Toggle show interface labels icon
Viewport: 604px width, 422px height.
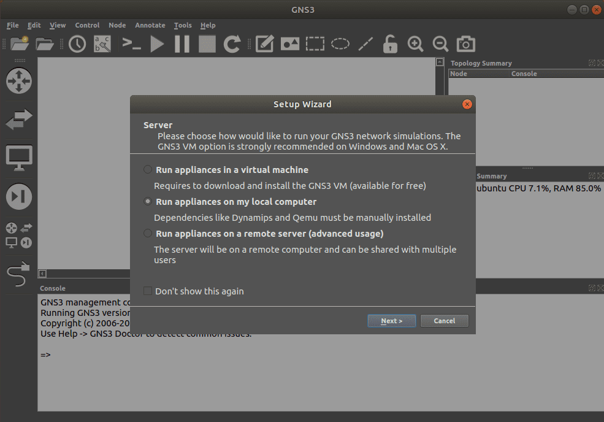(x=102, y=44)
